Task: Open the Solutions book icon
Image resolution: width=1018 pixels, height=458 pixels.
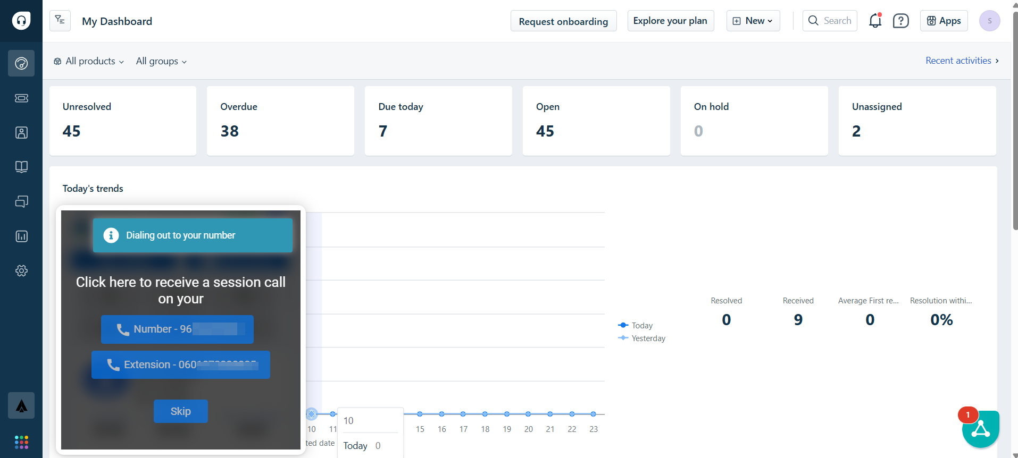Action: [21, 167]
